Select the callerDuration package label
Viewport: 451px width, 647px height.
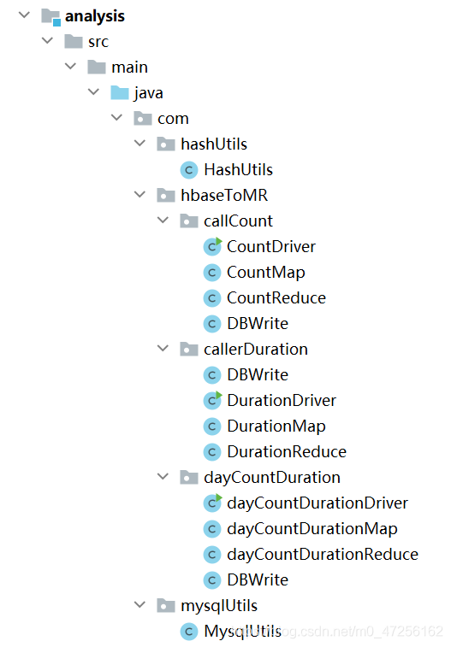pos(256,349)
